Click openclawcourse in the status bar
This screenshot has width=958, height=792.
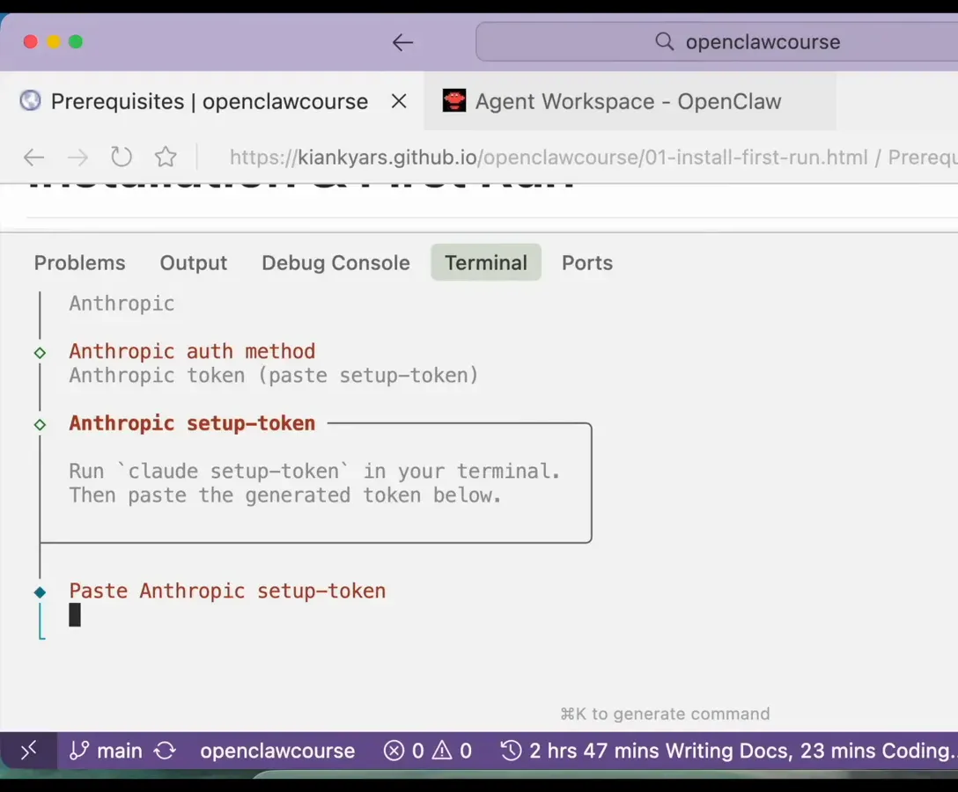(x=277, y=751)
